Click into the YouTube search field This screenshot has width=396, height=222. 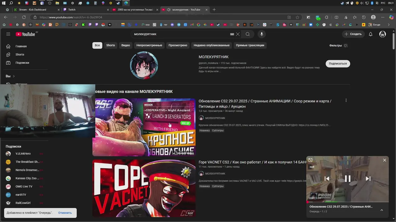click(x=181, y=34)
